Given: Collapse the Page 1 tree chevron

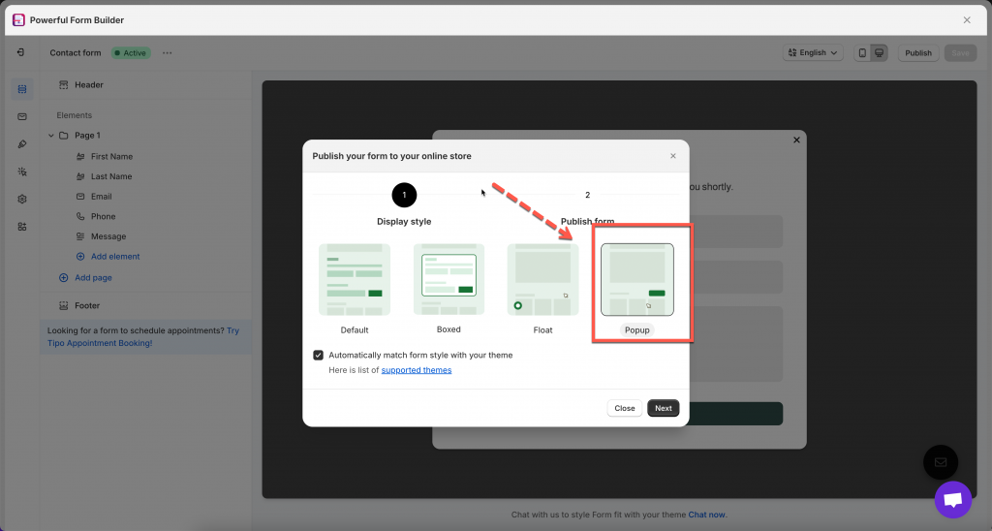Looking at the screenshot, I should coord(50,136).
